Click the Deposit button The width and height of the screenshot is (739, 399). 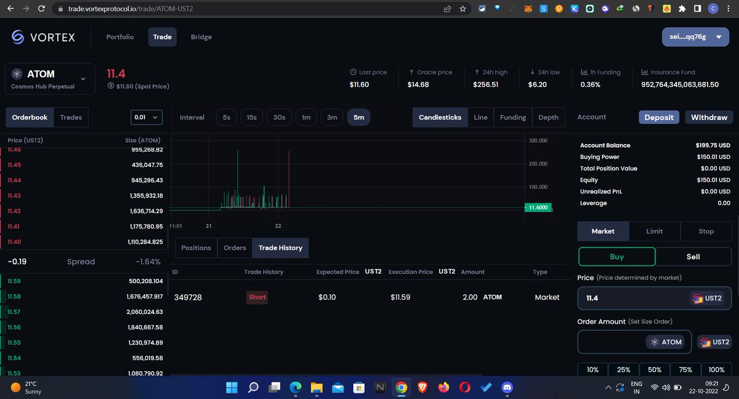(659, 117)
